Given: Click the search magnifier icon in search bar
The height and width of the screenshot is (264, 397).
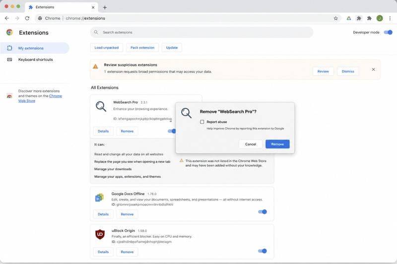Looking at the screenshot, I should pyautogui.click(x=96, y=32).
